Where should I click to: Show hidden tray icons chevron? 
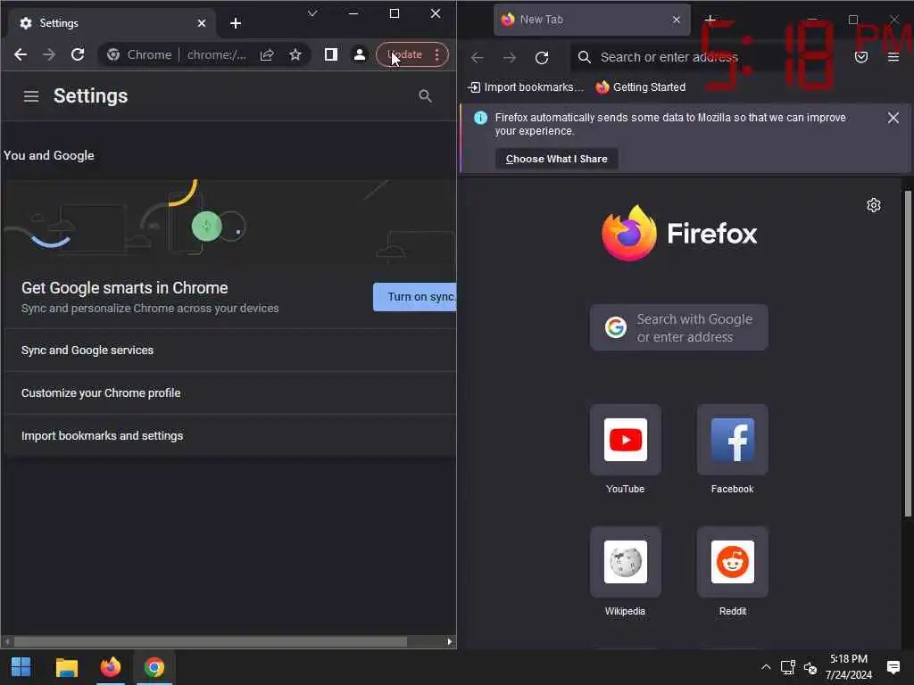(766, 667)
